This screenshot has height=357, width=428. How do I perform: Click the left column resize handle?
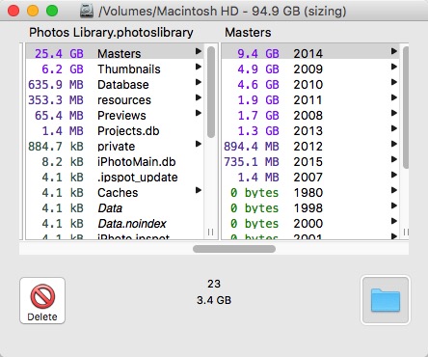click(210, 232)
